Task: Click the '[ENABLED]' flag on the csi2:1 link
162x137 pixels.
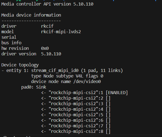Action: click(x=117, y=93)
